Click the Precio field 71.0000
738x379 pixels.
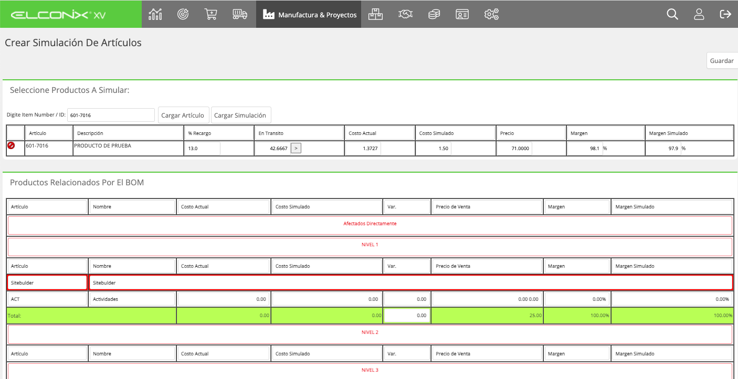(514, 149)
